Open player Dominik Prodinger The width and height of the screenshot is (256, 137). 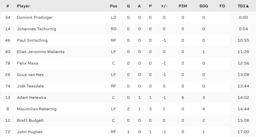coord(35,17)
